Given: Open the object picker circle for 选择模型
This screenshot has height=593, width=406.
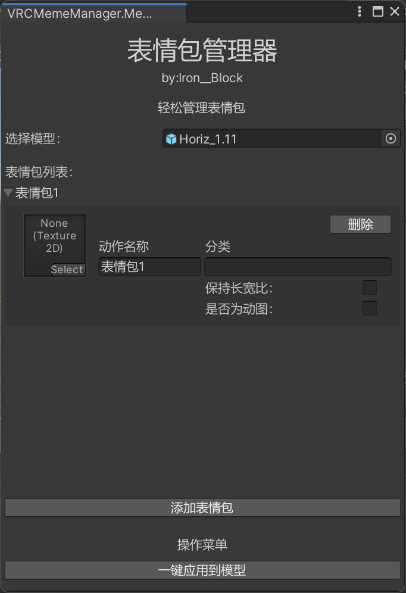Looking at the screenshot, I should tap(391, 138).
